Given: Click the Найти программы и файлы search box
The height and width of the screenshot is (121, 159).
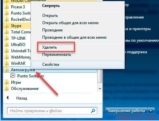Looking at the screenshot, I should point(52,111).
